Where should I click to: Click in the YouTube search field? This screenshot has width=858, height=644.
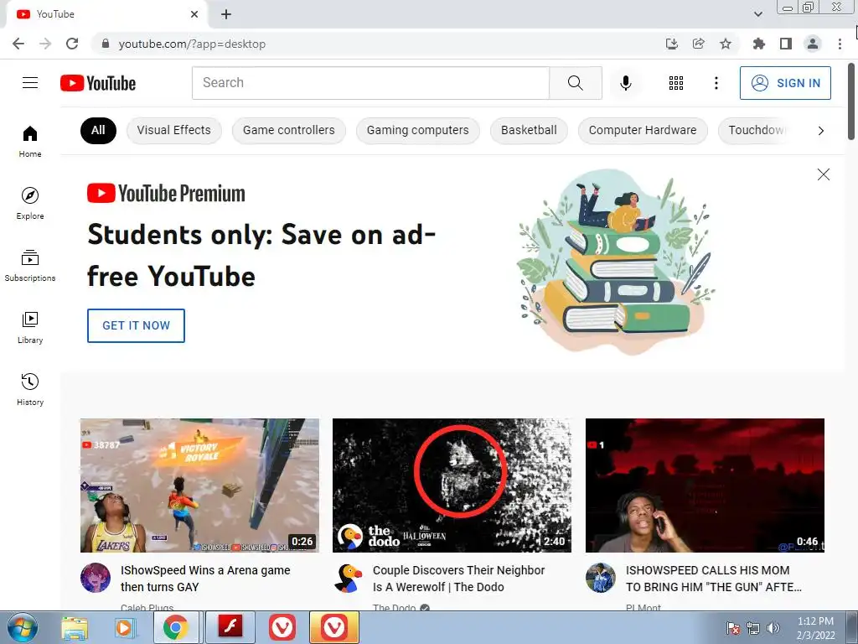coord(370,83)
